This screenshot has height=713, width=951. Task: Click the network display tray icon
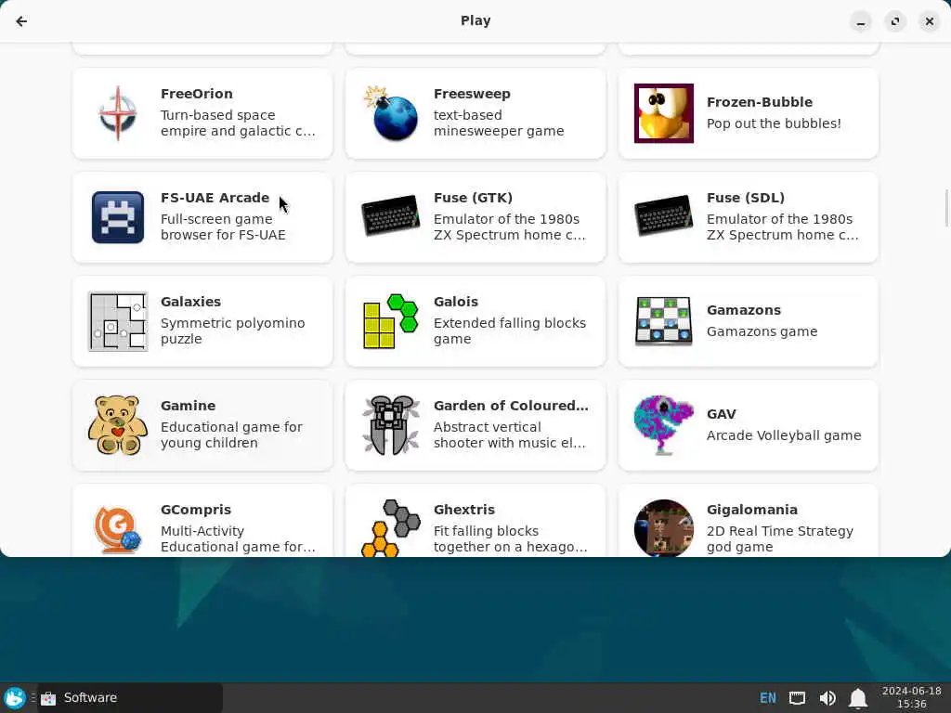click(797, 698)
